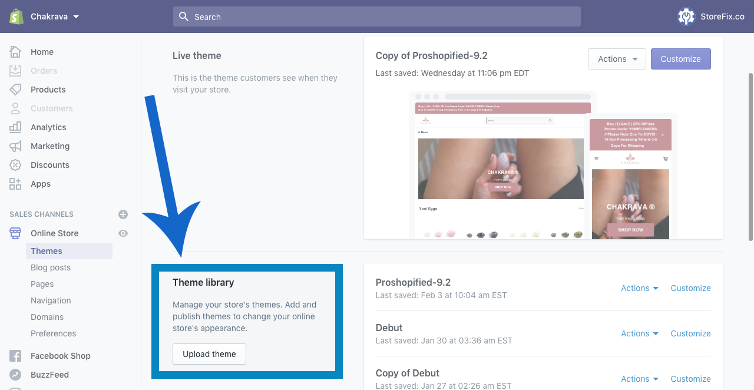The image size is (754, 390).
Task: Open the Home icon in sidebar
Action: [x=15, y=52]
